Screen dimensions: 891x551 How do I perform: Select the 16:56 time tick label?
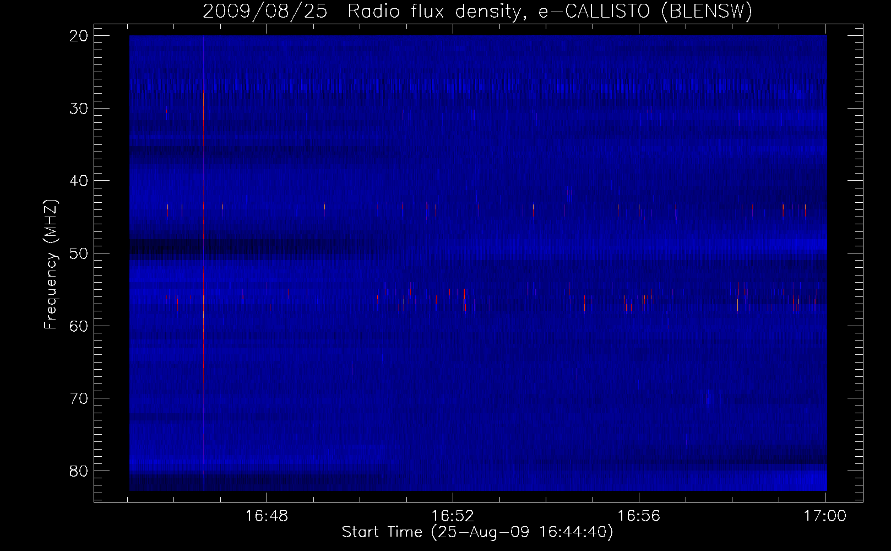tap(639, 516)
